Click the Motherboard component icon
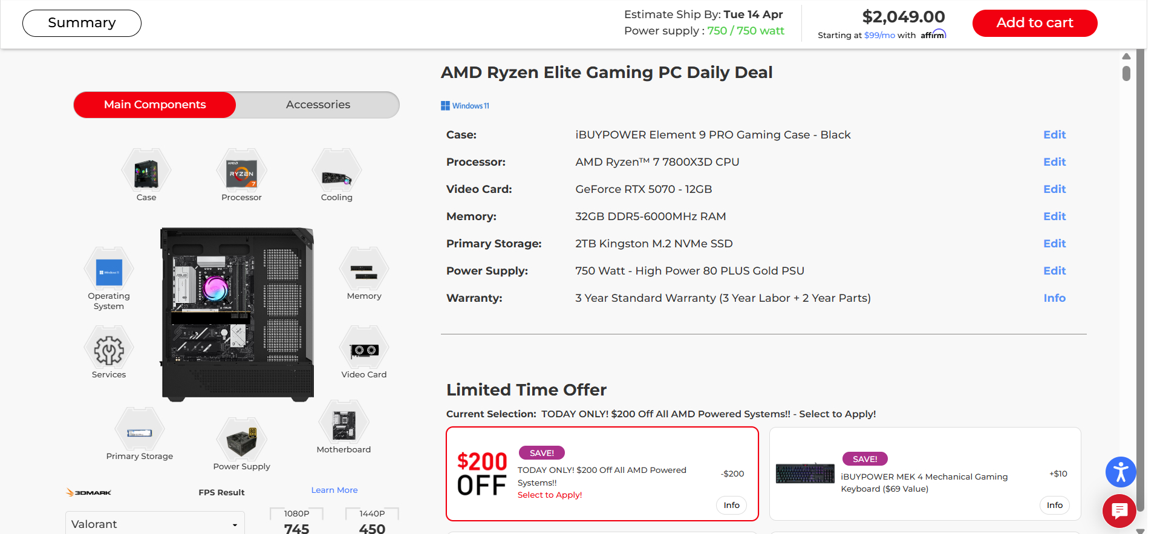The image size is (1160, 534). click(344, 425)
